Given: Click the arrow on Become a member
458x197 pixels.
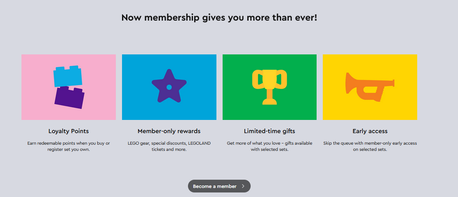Looking at the screenshot, I should (243, 186).
